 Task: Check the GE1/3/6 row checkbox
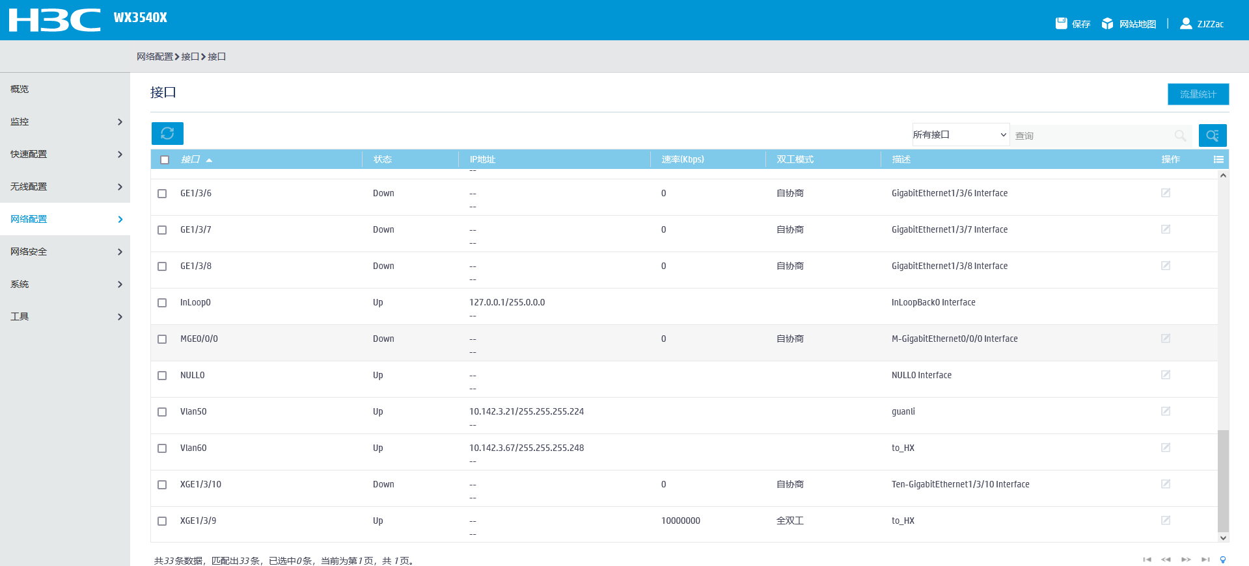click(162, 194)
